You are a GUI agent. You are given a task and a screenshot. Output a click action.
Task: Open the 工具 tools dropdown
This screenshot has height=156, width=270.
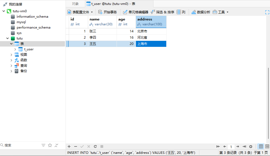221,12
